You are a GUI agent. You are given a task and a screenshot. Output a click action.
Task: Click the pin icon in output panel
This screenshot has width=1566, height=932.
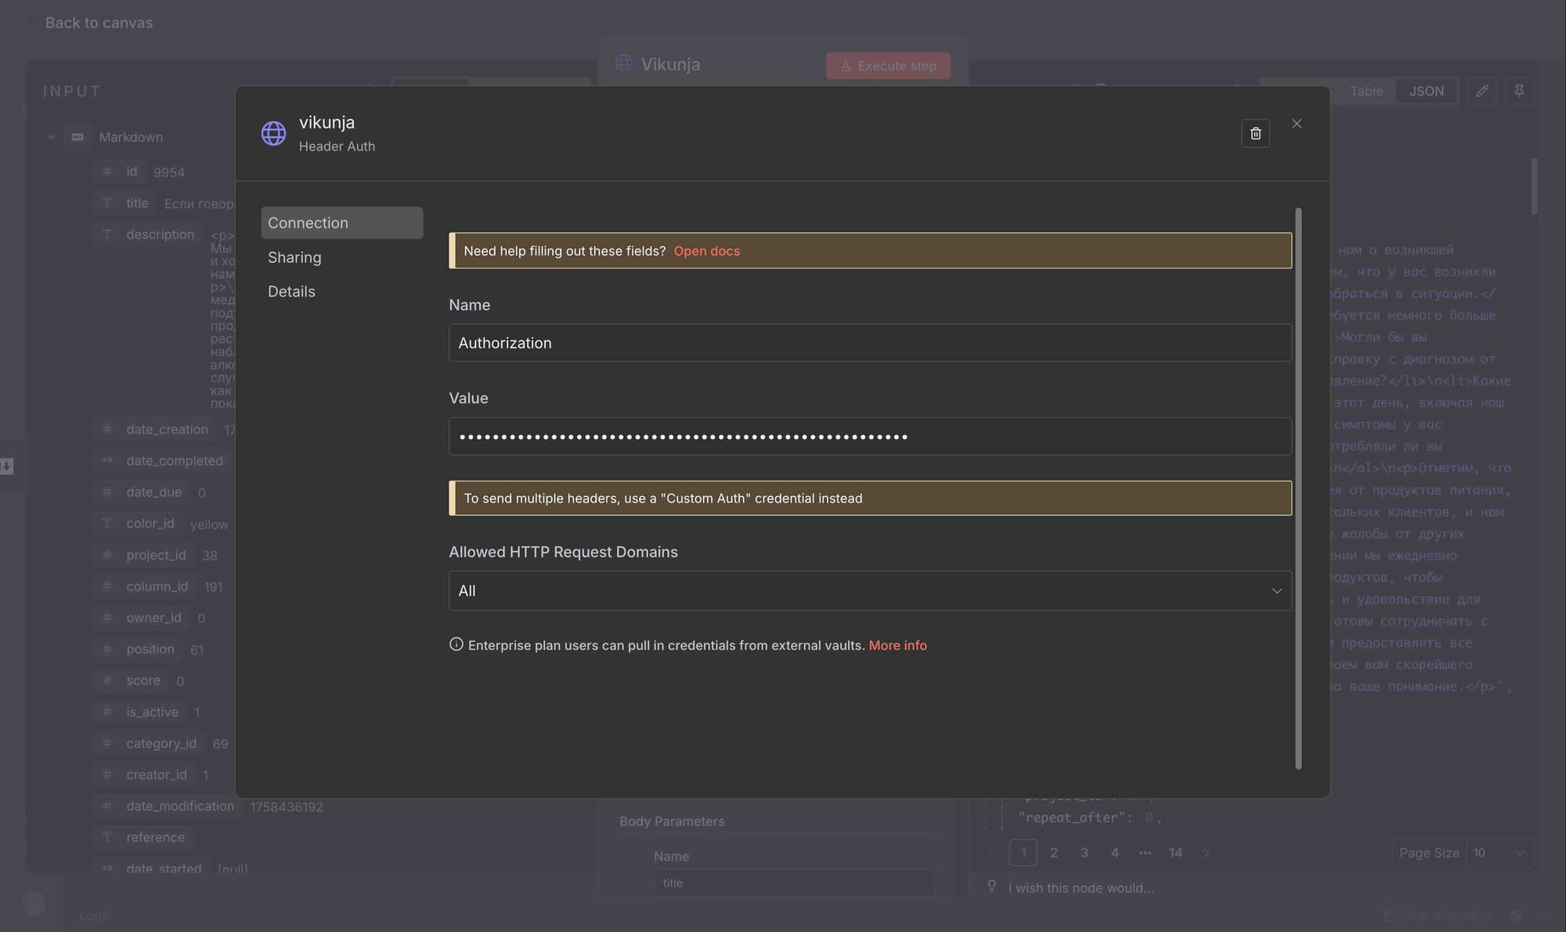click(1518, 91)
